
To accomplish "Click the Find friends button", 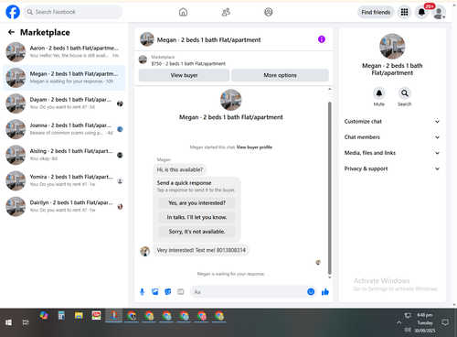I will [x=376, y=12].
